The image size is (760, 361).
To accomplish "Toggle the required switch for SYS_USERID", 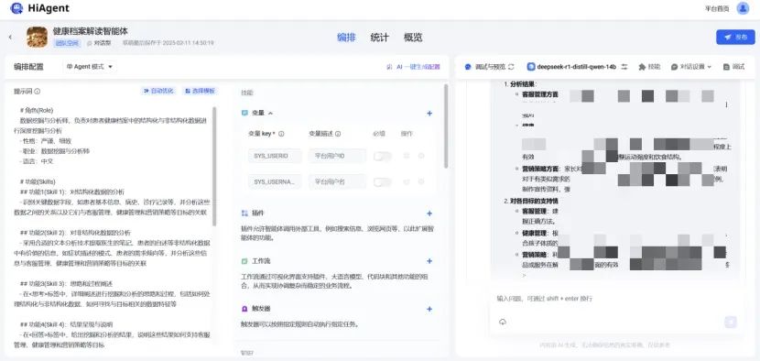I will (x=383, y=157).
